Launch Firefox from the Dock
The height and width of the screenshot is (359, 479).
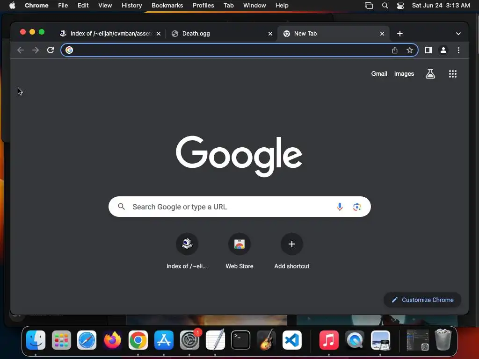click(112, 340)
